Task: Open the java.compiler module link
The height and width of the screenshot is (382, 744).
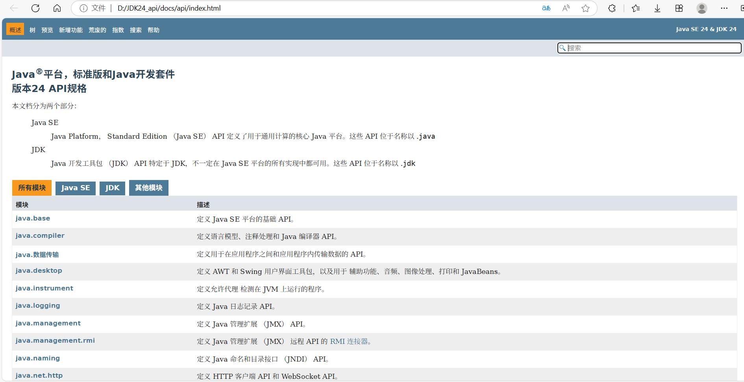Action: tap(40, 235)
